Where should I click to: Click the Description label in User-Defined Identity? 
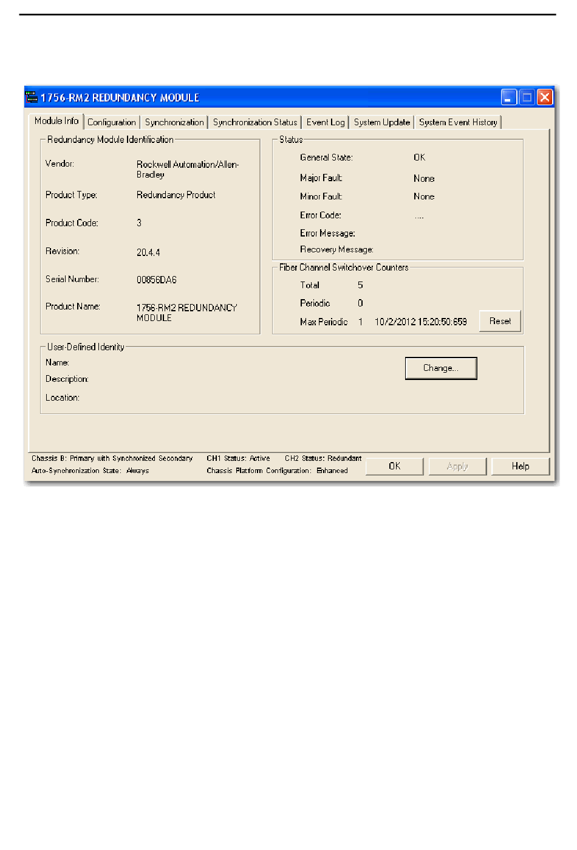(67, 379)
